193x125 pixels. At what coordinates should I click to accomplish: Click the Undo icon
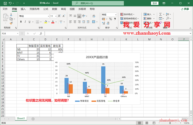10,3
